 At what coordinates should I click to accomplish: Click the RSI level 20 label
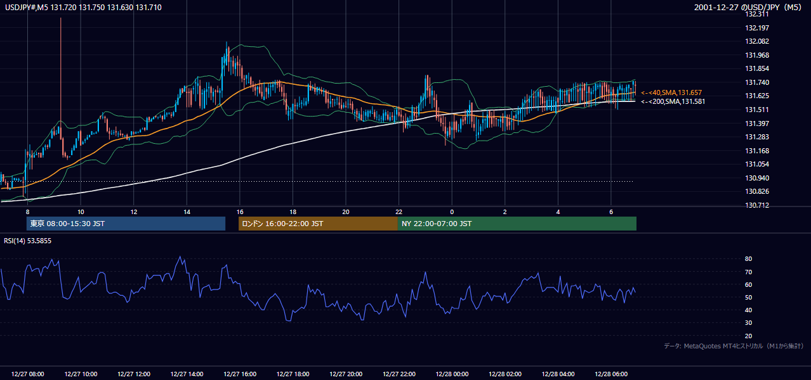coord(749,336)
